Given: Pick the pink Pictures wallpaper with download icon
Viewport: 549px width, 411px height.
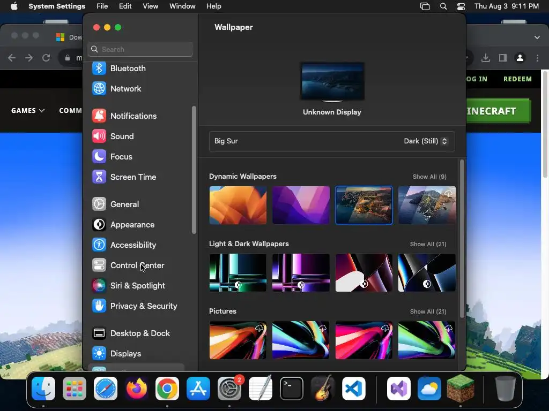Looking at the screenshot, I should [x=364, y=340].
